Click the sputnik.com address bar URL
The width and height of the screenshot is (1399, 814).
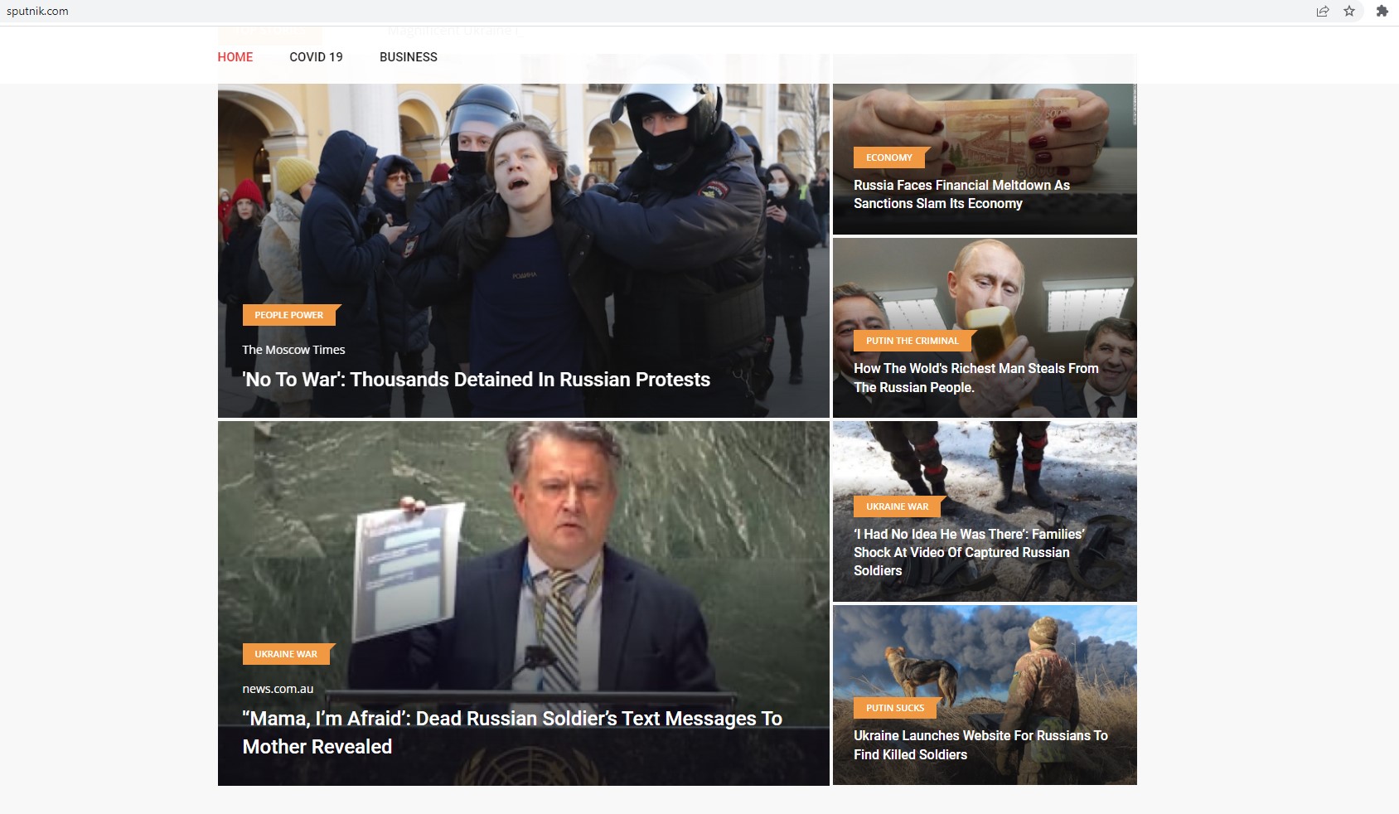37,12
